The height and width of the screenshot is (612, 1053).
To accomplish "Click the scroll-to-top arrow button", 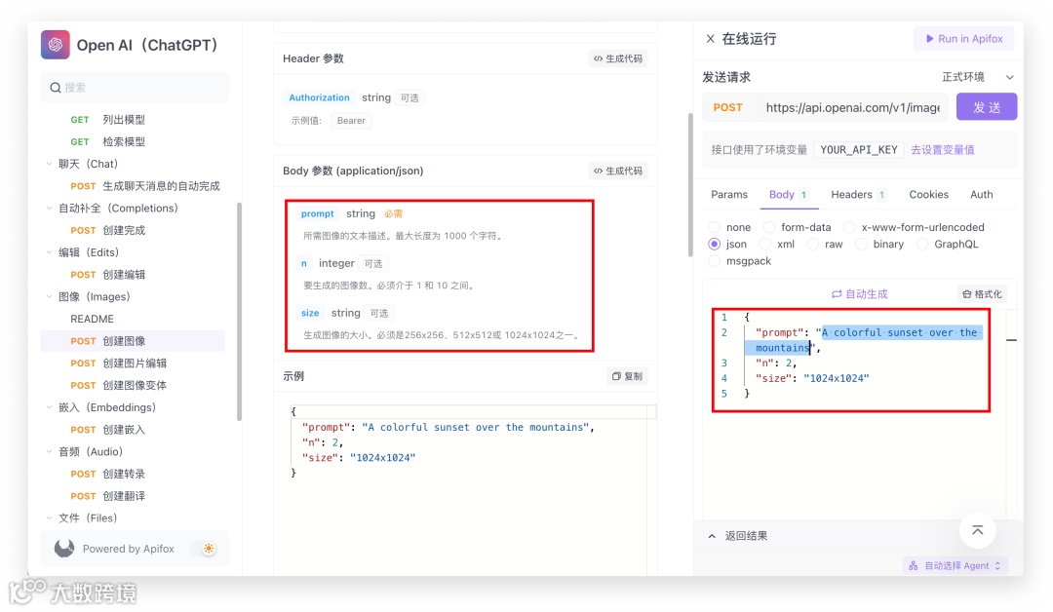I will 978,530.
